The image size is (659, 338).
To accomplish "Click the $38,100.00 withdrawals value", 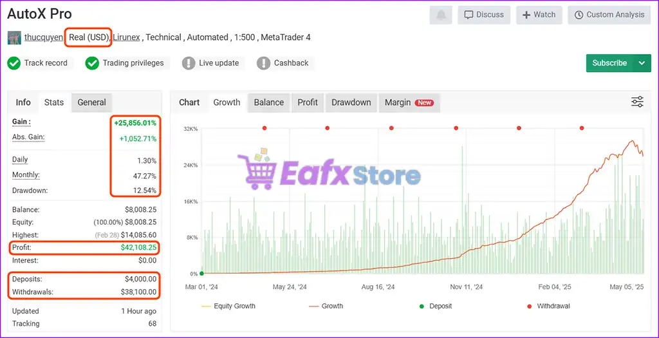I will point(138,292).
